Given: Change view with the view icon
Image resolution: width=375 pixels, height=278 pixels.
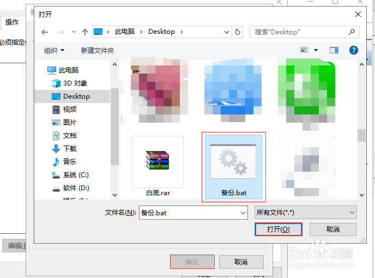Looking at the screenshot, I should [304, 50].
